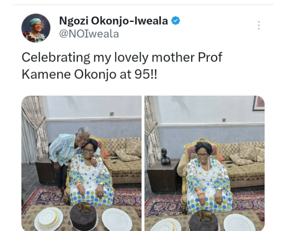Open Ngozi Okonjo-Iweala's profile avatar

[x=36, y=28]
